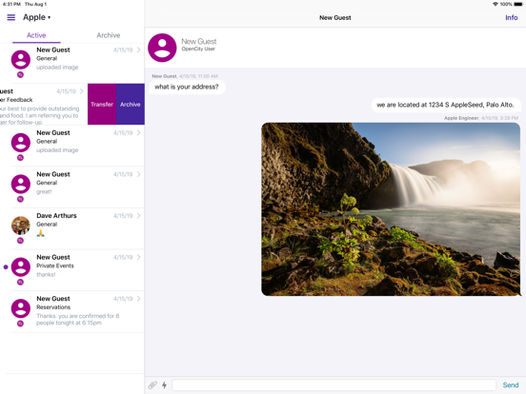Open the Info panel

pos(512,17)
